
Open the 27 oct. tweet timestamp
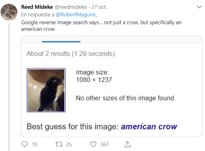click(x=99, y=7)
